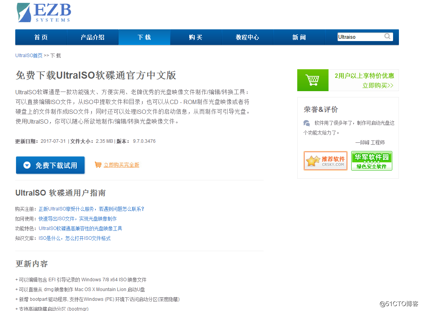Open the CRSKY recommended software badge
422x311 pixels.
click(326, 161)
